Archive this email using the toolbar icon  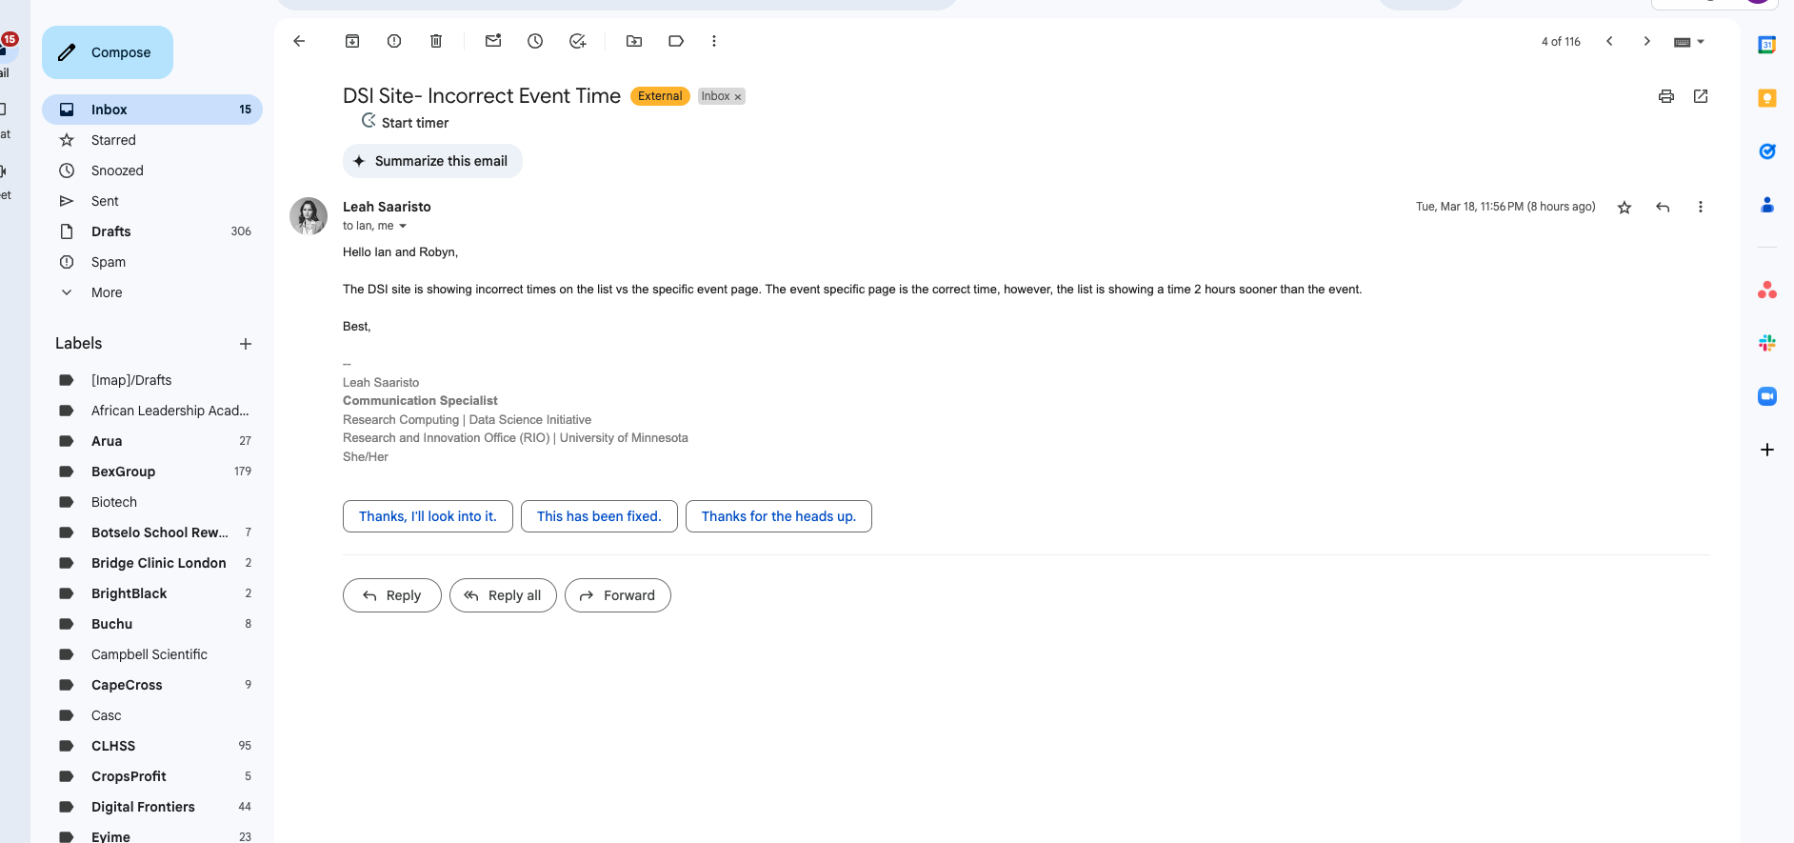pos(352,41)
